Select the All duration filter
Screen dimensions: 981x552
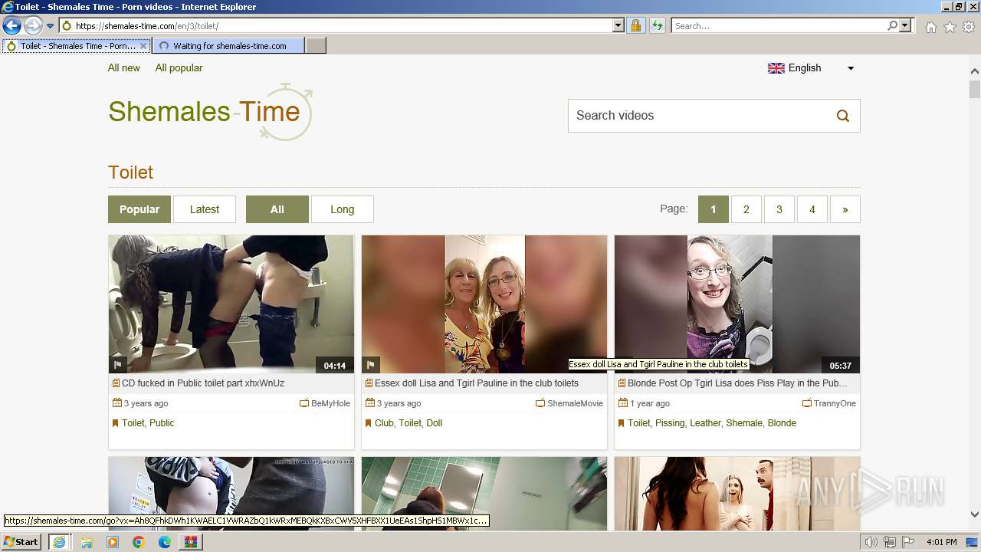point(277,209)
